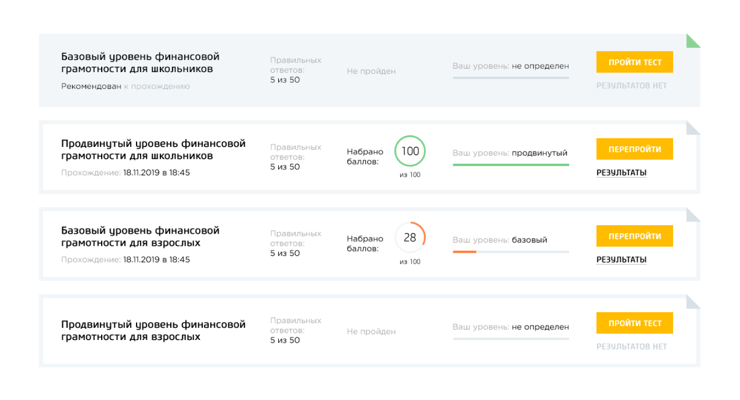This screenshot has height=400, width=740.
Task: Click the orange score circle showing 28
Action: [x=410, y=238]
